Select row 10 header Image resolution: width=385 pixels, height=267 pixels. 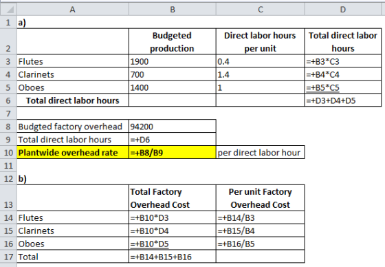(x=8, y=153)
